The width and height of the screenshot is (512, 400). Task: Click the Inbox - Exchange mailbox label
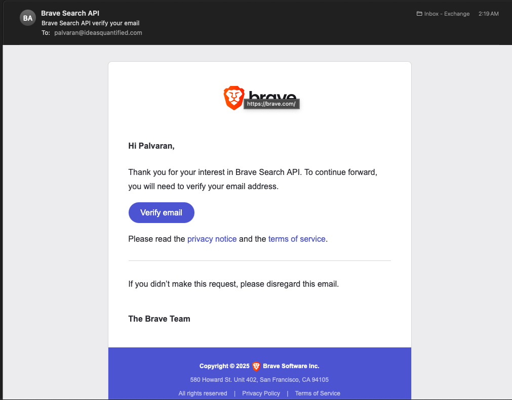click(447, 14)
